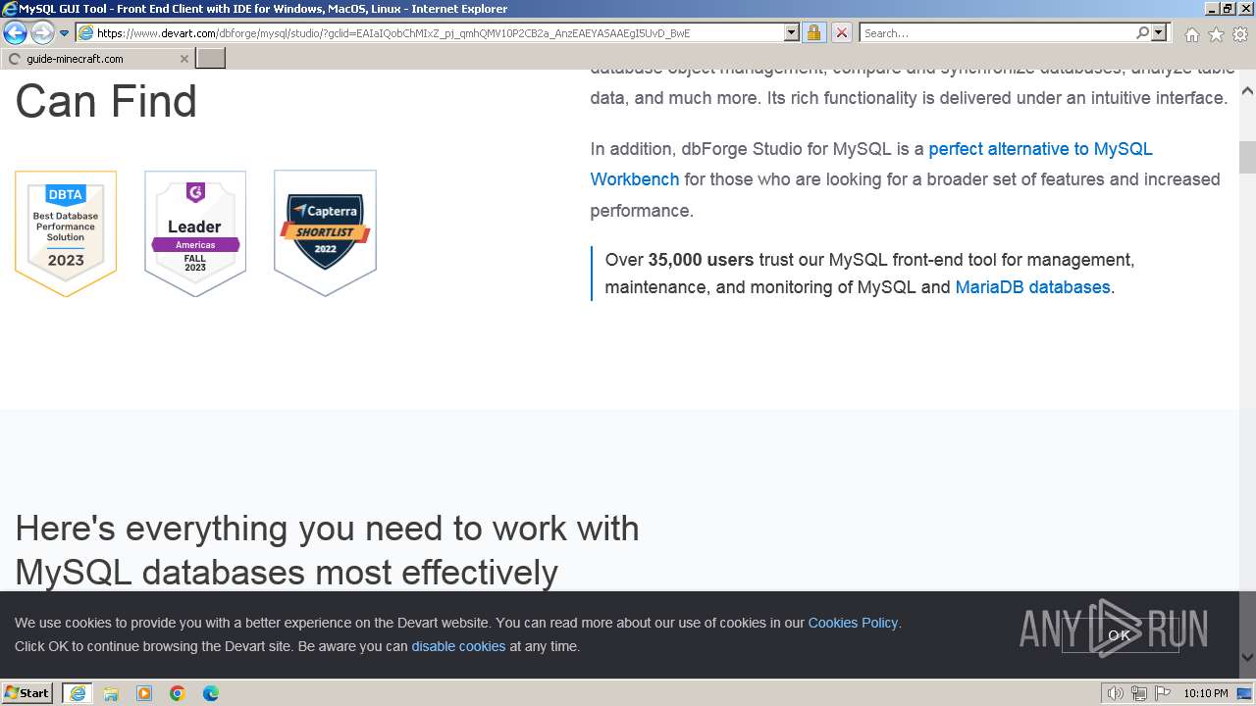Launch Microsoft Edge from the taskbar

tap(211, 693)
